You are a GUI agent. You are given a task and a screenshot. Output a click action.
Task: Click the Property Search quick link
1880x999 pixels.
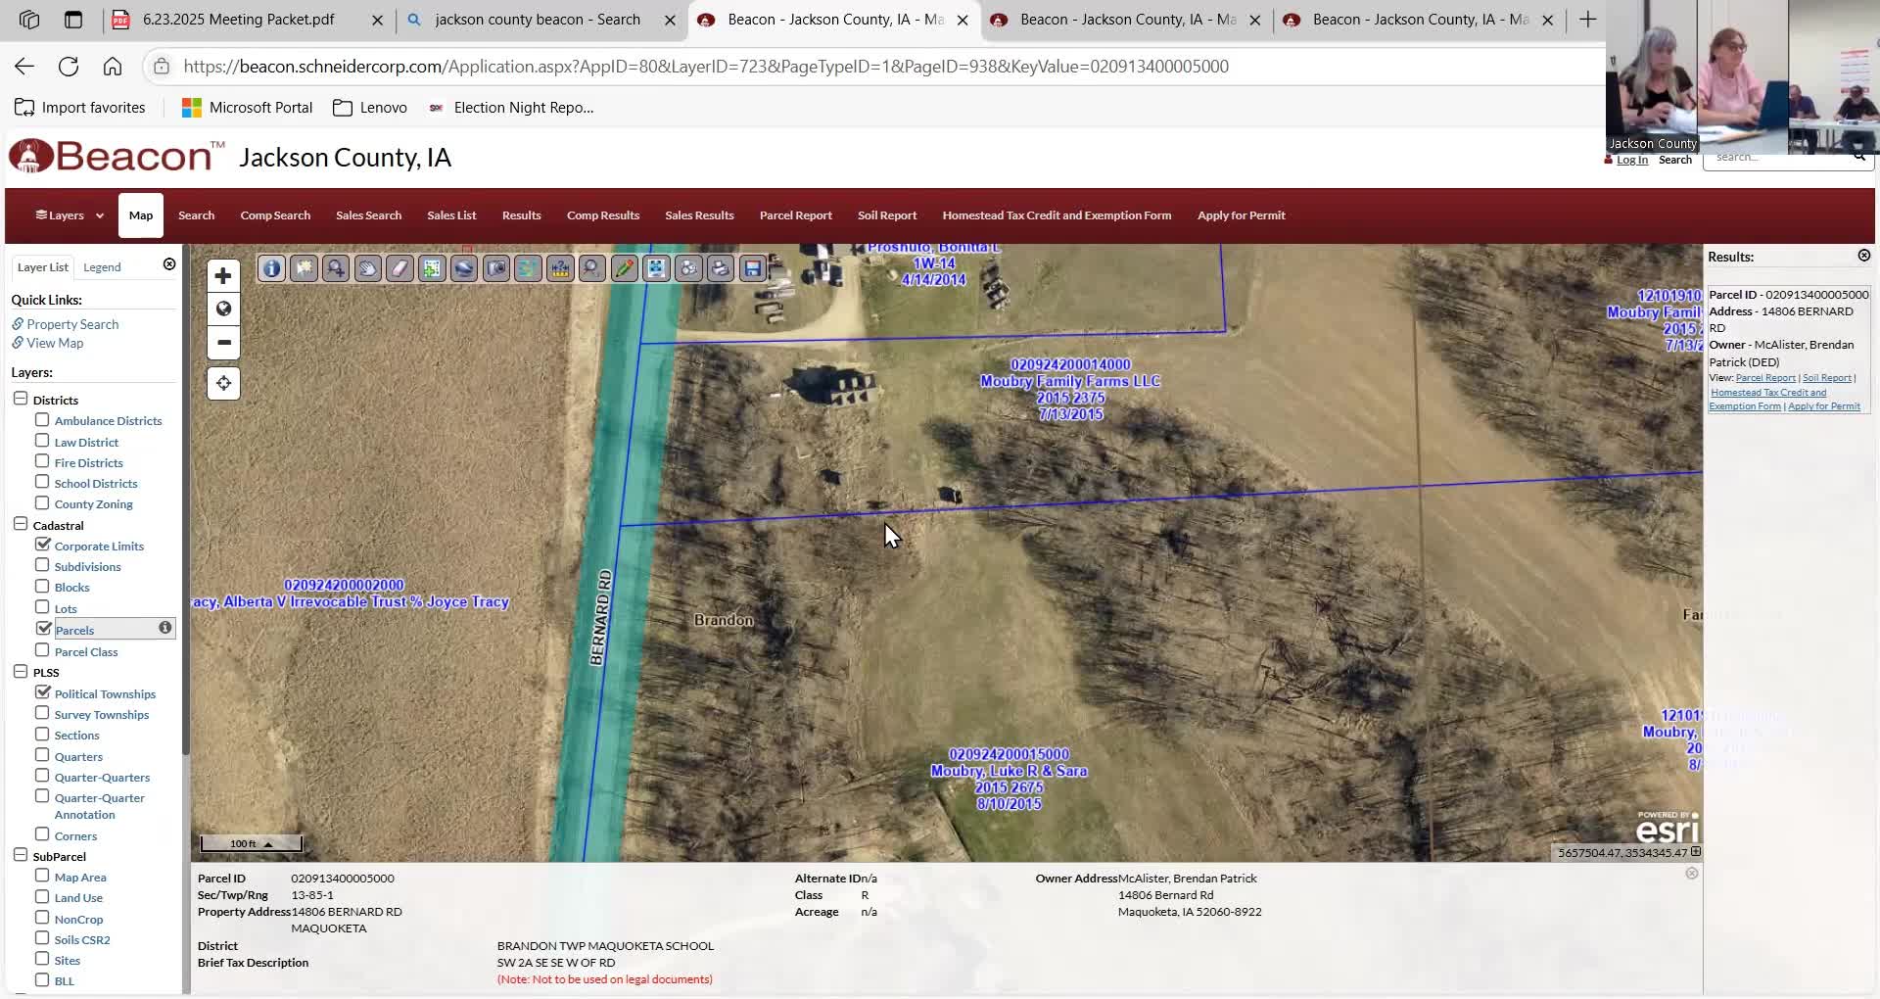point(72,324)
